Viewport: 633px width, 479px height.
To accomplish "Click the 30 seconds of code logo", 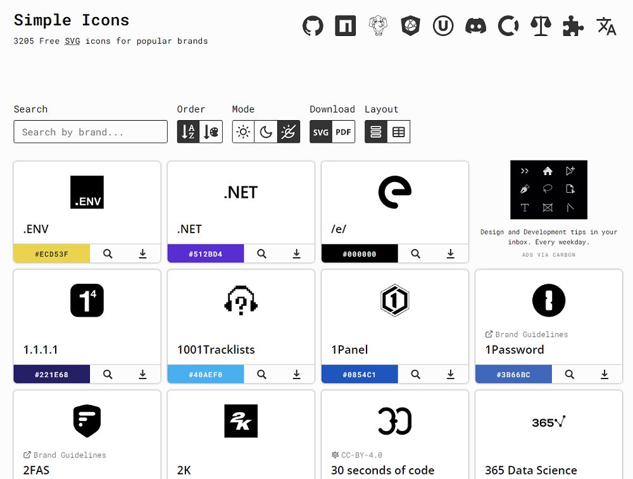I will [x=395, y=421].
